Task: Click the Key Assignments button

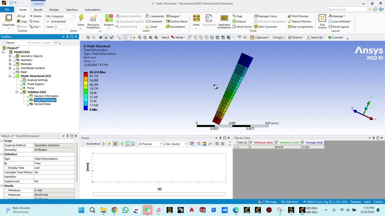Action: pos(300,27)
